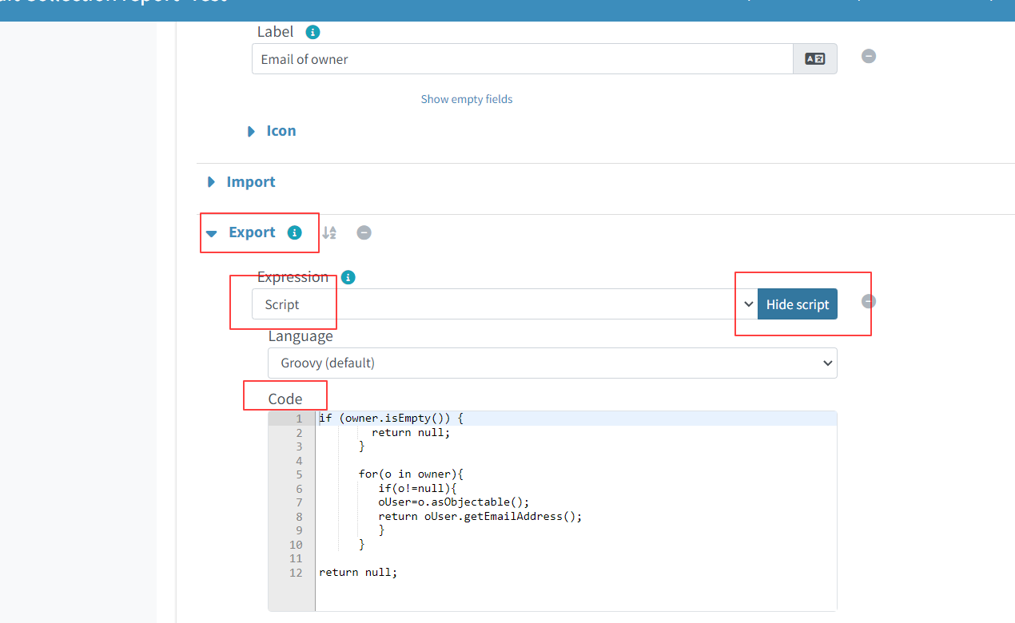The image size is (1015, 623).
Task: Open the Groovy (default) language dropdown
Action: click(x=551, y=363)
